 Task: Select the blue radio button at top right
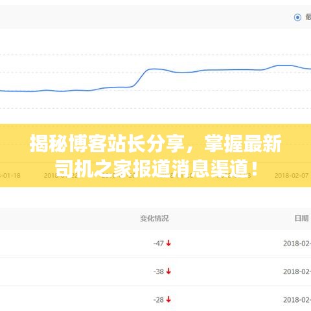tap(297, 17)
